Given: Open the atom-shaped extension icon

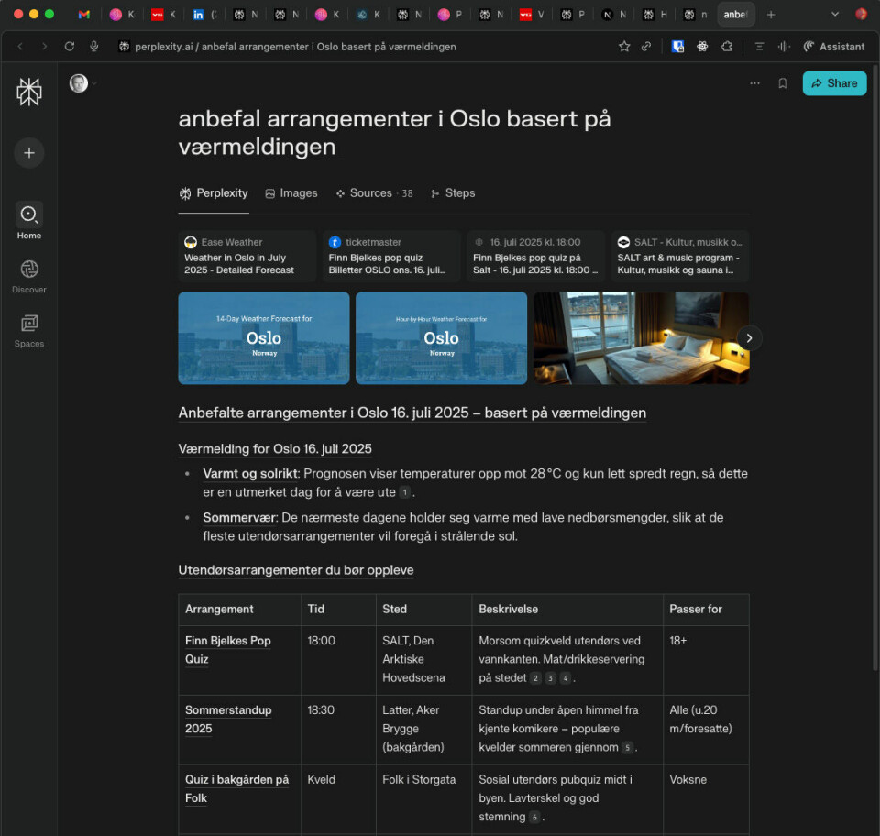Looking at the screenshot, I should [x=702, y=47].
